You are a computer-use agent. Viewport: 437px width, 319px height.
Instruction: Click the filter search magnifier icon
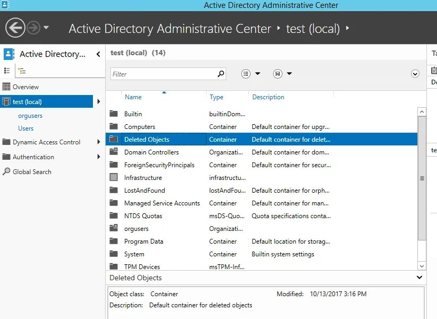click(221, 74)
